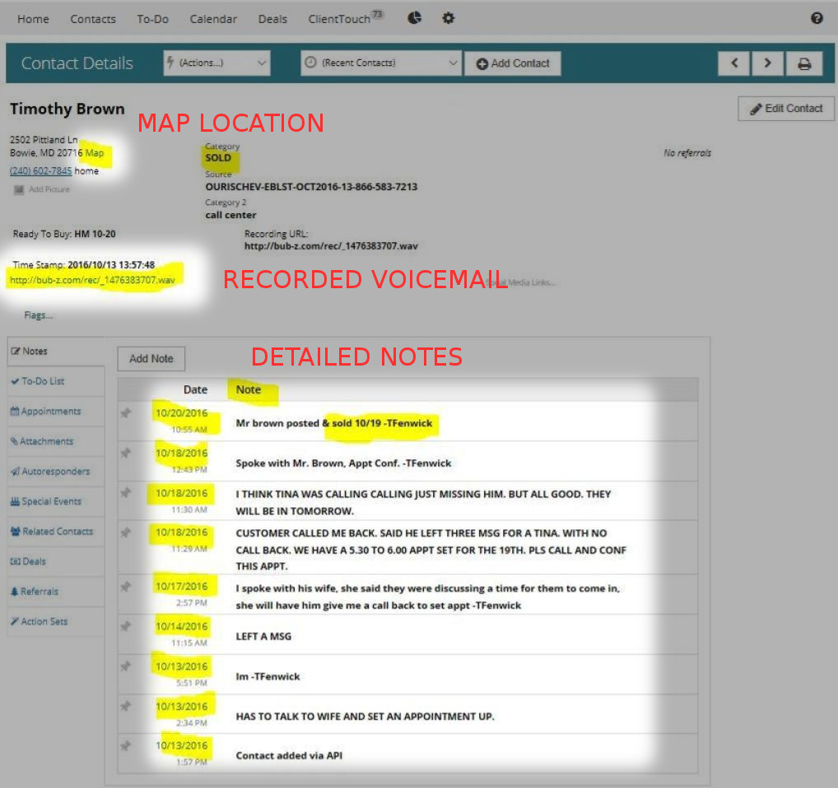
Task: Click the home phone number link
Action: point(40,171)
